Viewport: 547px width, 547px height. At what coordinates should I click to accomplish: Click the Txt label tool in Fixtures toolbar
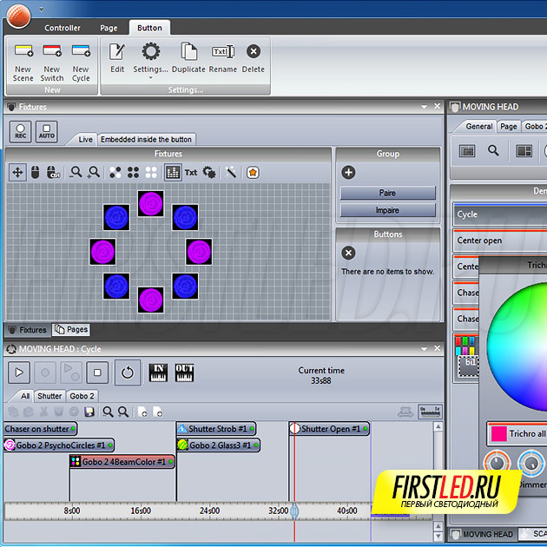pyautogui.click(x=191, y=173)
